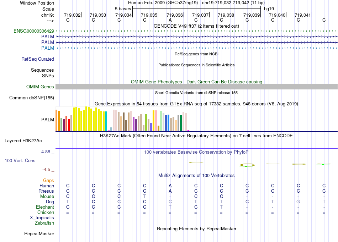Click the X_tropicalis species label

[42, 218]
